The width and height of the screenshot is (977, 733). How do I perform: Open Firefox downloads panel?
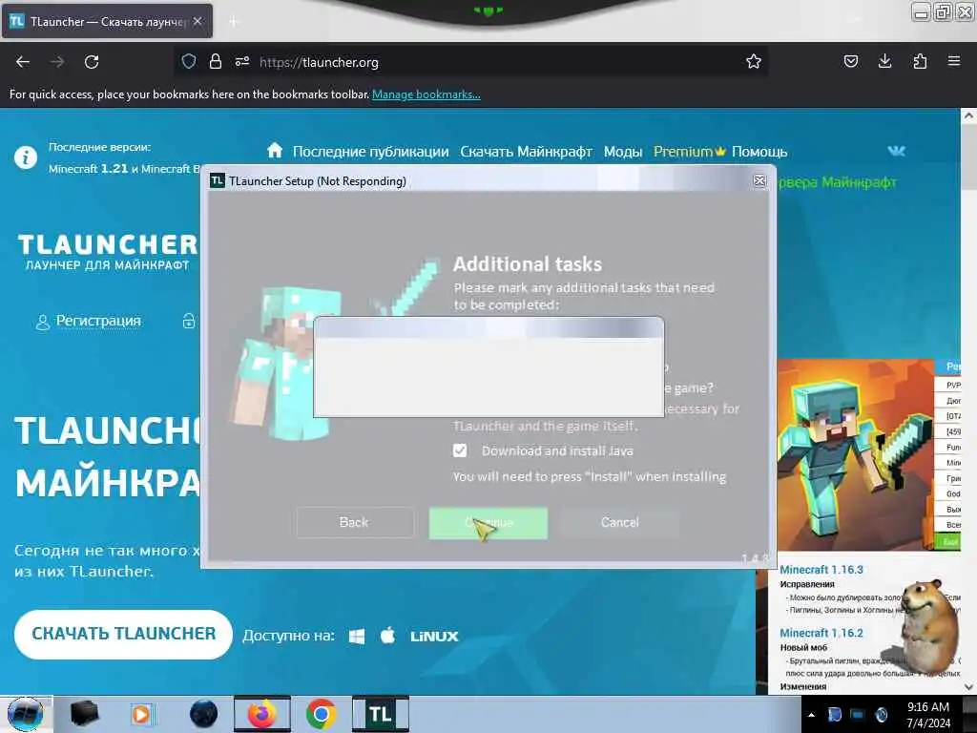click(884, 61)
